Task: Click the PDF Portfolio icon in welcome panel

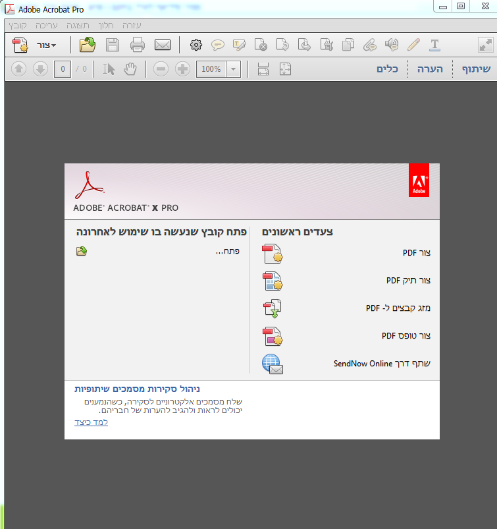Action: click(273, 281)
